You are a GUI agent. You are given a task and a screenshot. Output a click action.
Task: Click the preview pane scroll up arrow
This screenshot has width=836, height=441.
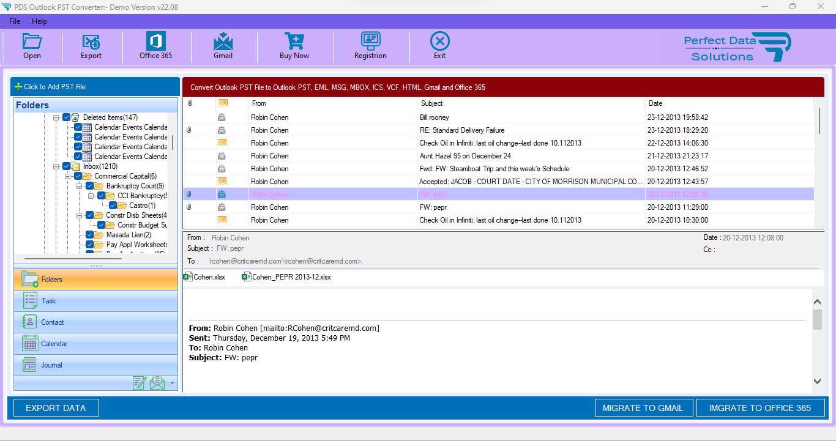tap(817, 302)
